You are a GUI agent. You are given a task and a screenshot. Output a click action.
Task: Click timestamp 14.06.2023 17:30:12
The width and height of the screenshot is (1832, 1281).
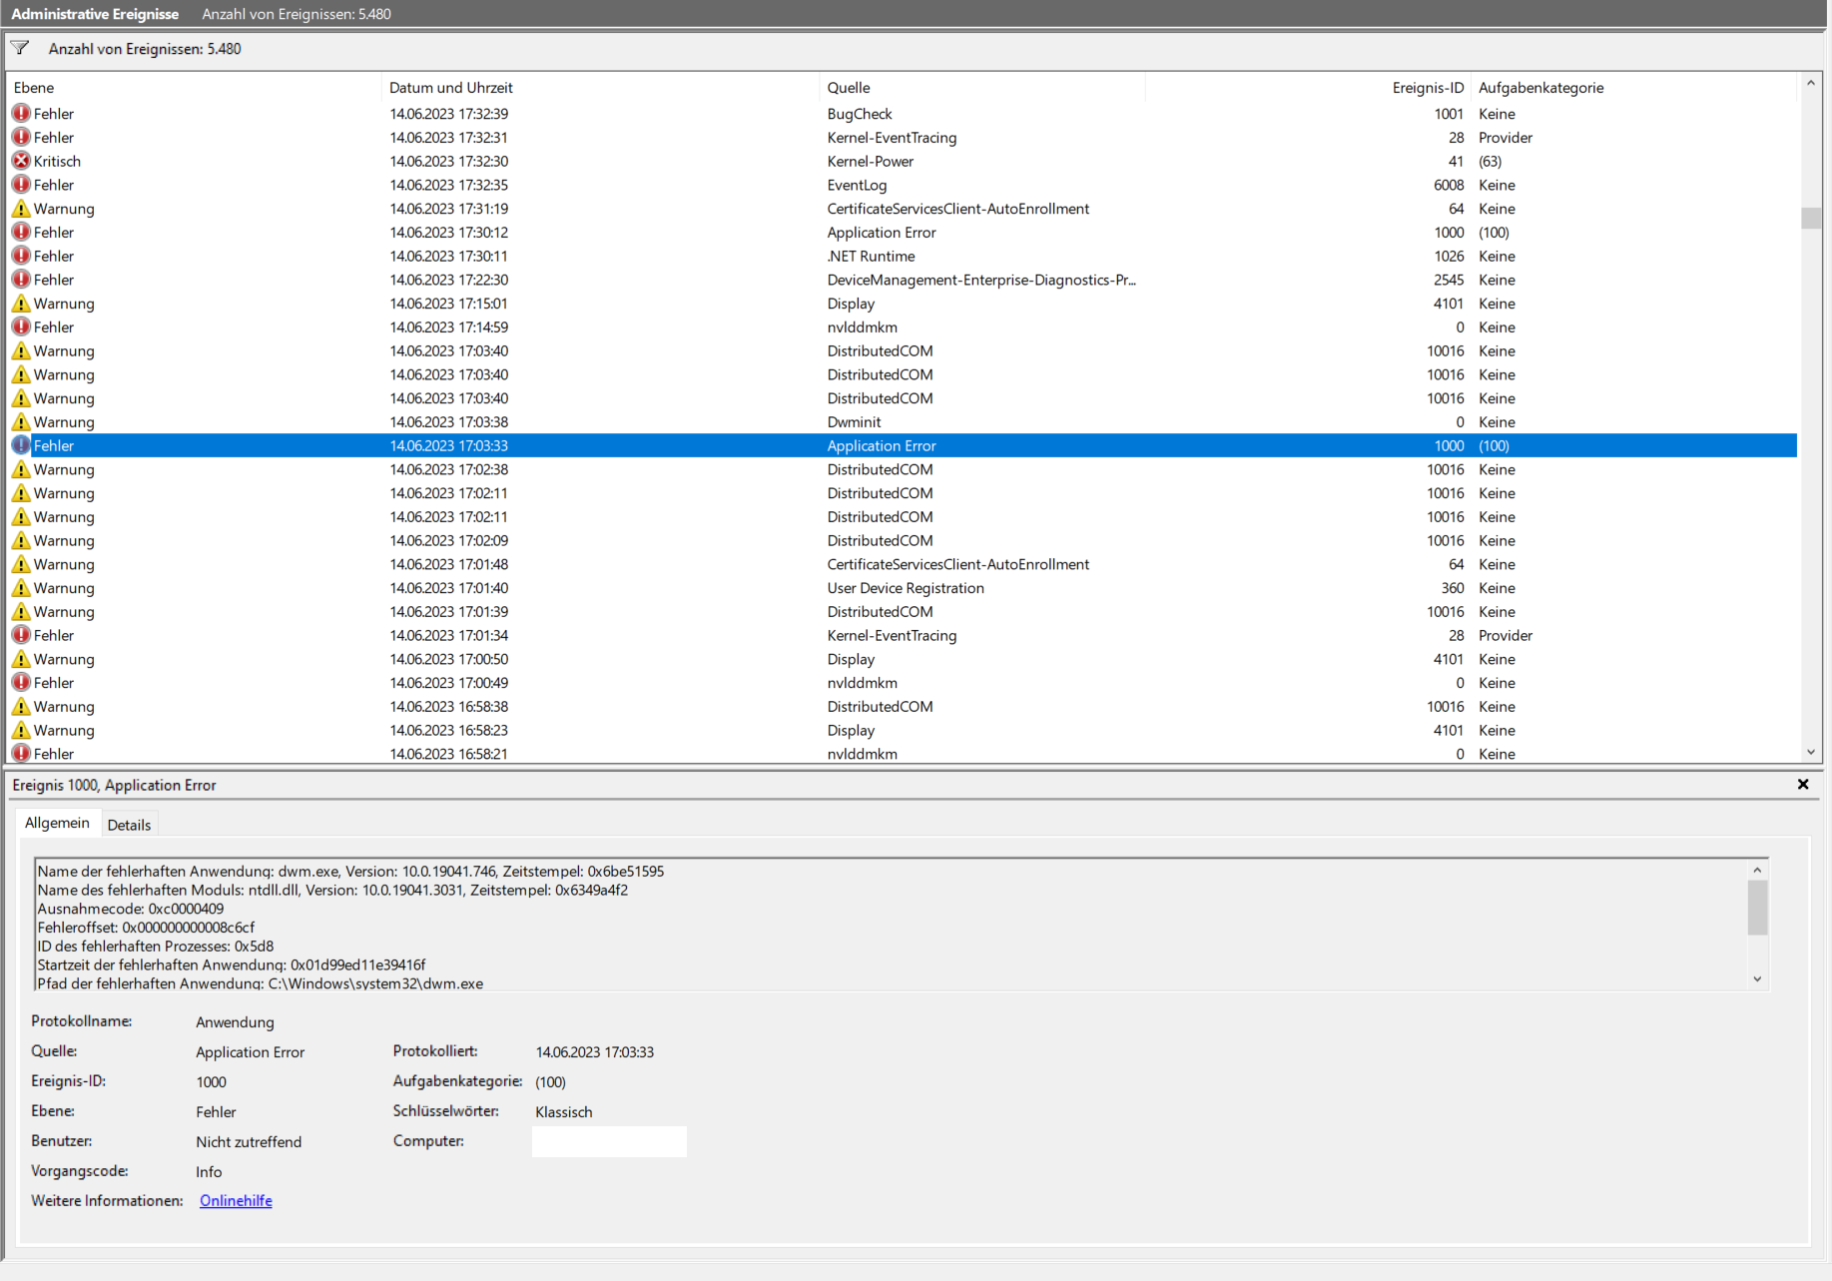point(449,233)
